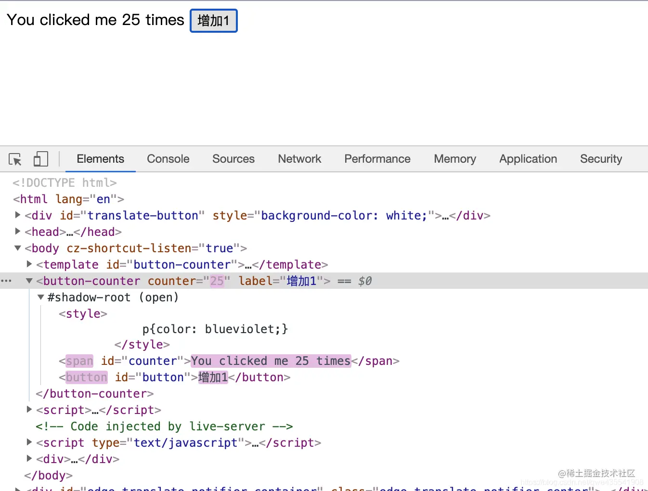Select the counter="25" attribute value
The image size is (648, 491).
click(217, 281)
